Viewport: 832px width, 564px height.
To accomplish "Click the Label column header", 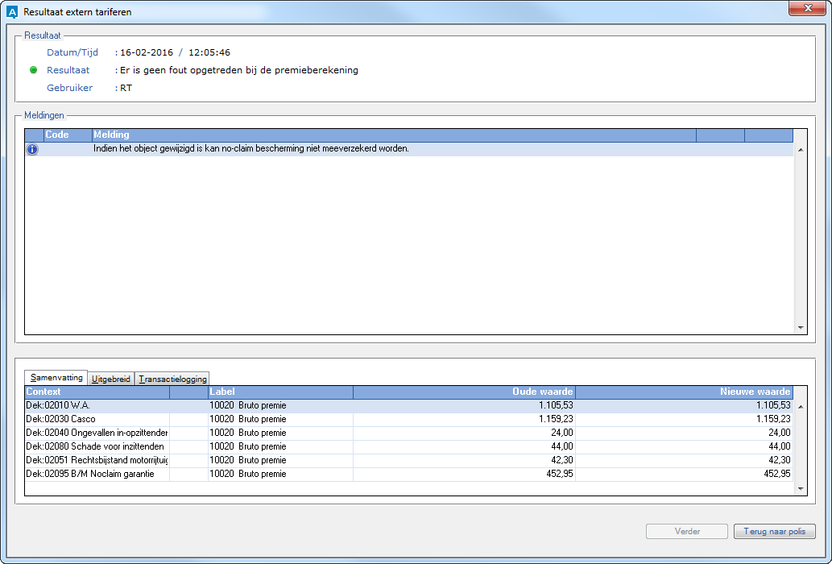I will click(x=279, y=392).
